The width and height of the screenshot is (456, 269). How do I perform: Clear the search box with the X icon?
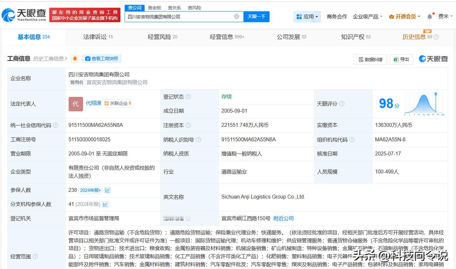point(237,16)
